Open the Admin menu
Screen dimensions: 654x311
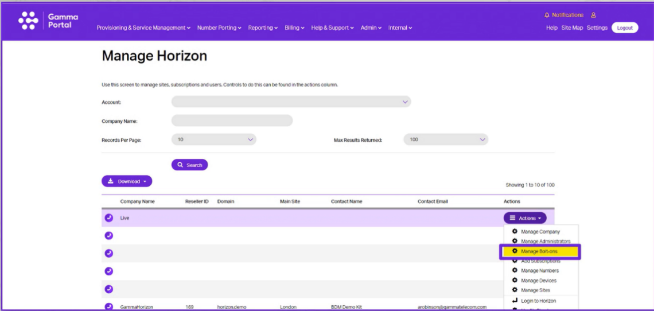coord(371,28)
